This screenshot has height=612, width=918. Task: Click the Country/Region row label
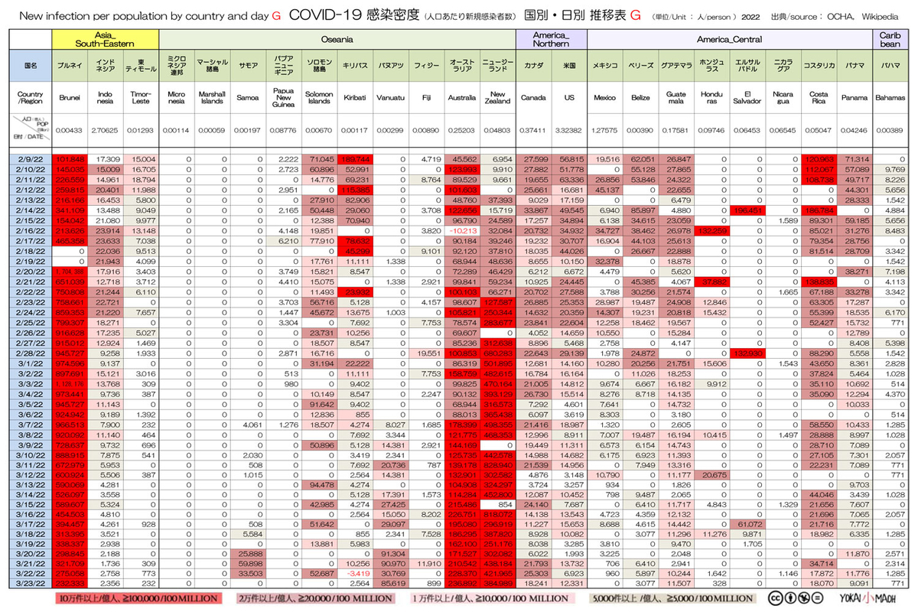pos(31,98)
